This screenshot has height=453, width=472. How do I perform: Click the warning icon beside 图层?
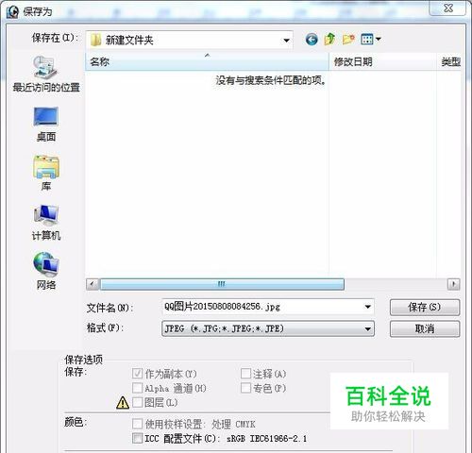point(123,403)
